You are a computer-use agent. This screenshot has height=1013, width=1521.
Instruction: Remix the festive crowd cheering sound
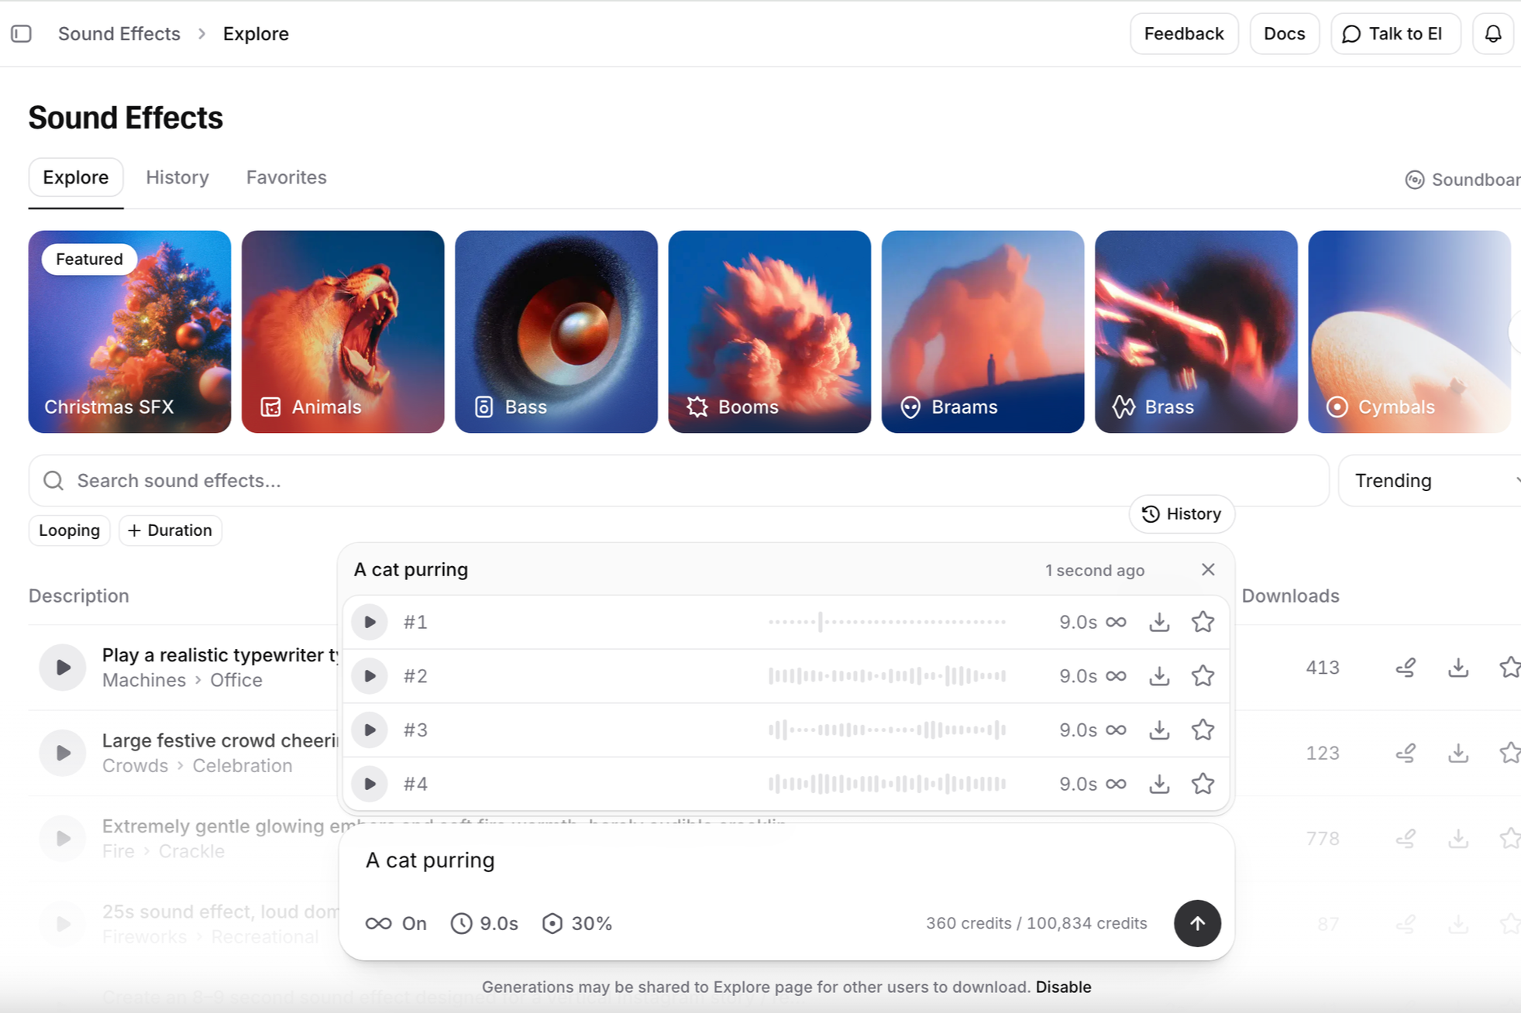tap(1406, 753)
